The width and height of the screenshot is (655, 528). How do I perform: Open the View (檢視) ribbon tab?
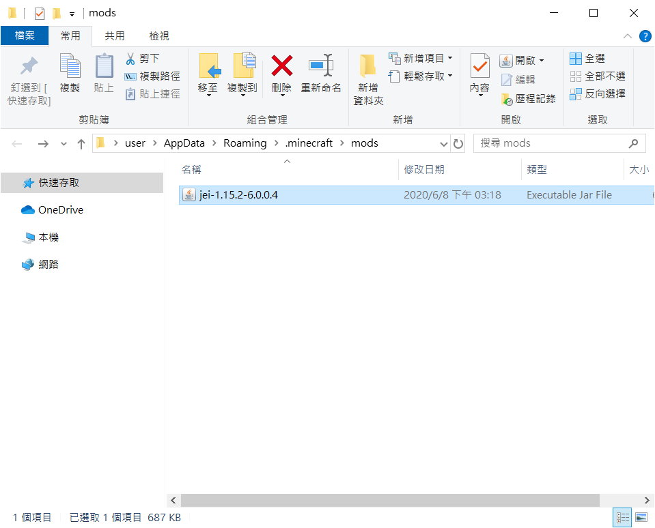click(x=158, y=35)
